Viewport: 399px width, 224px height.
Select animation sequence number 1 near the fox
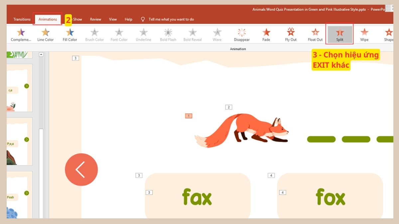click(188, 115)
